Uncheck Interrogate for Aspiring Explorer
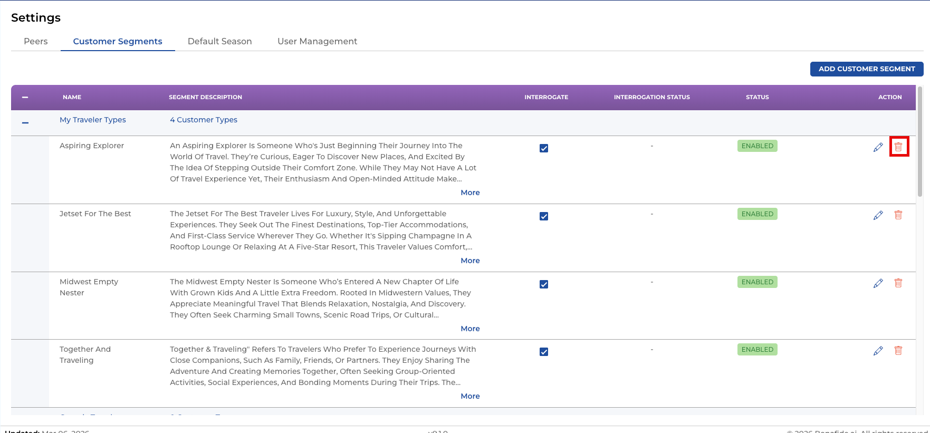Viewport: 930px width, 433px height. (x=544, y=148)
